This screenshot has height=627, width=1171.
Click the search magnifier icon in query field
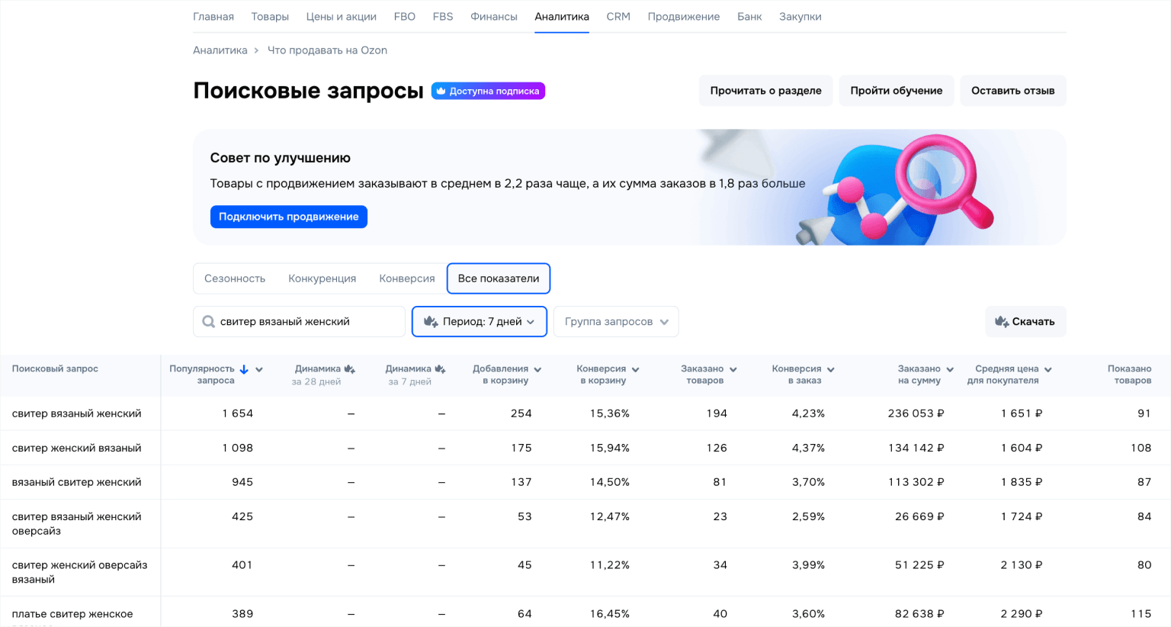point(208,322)
